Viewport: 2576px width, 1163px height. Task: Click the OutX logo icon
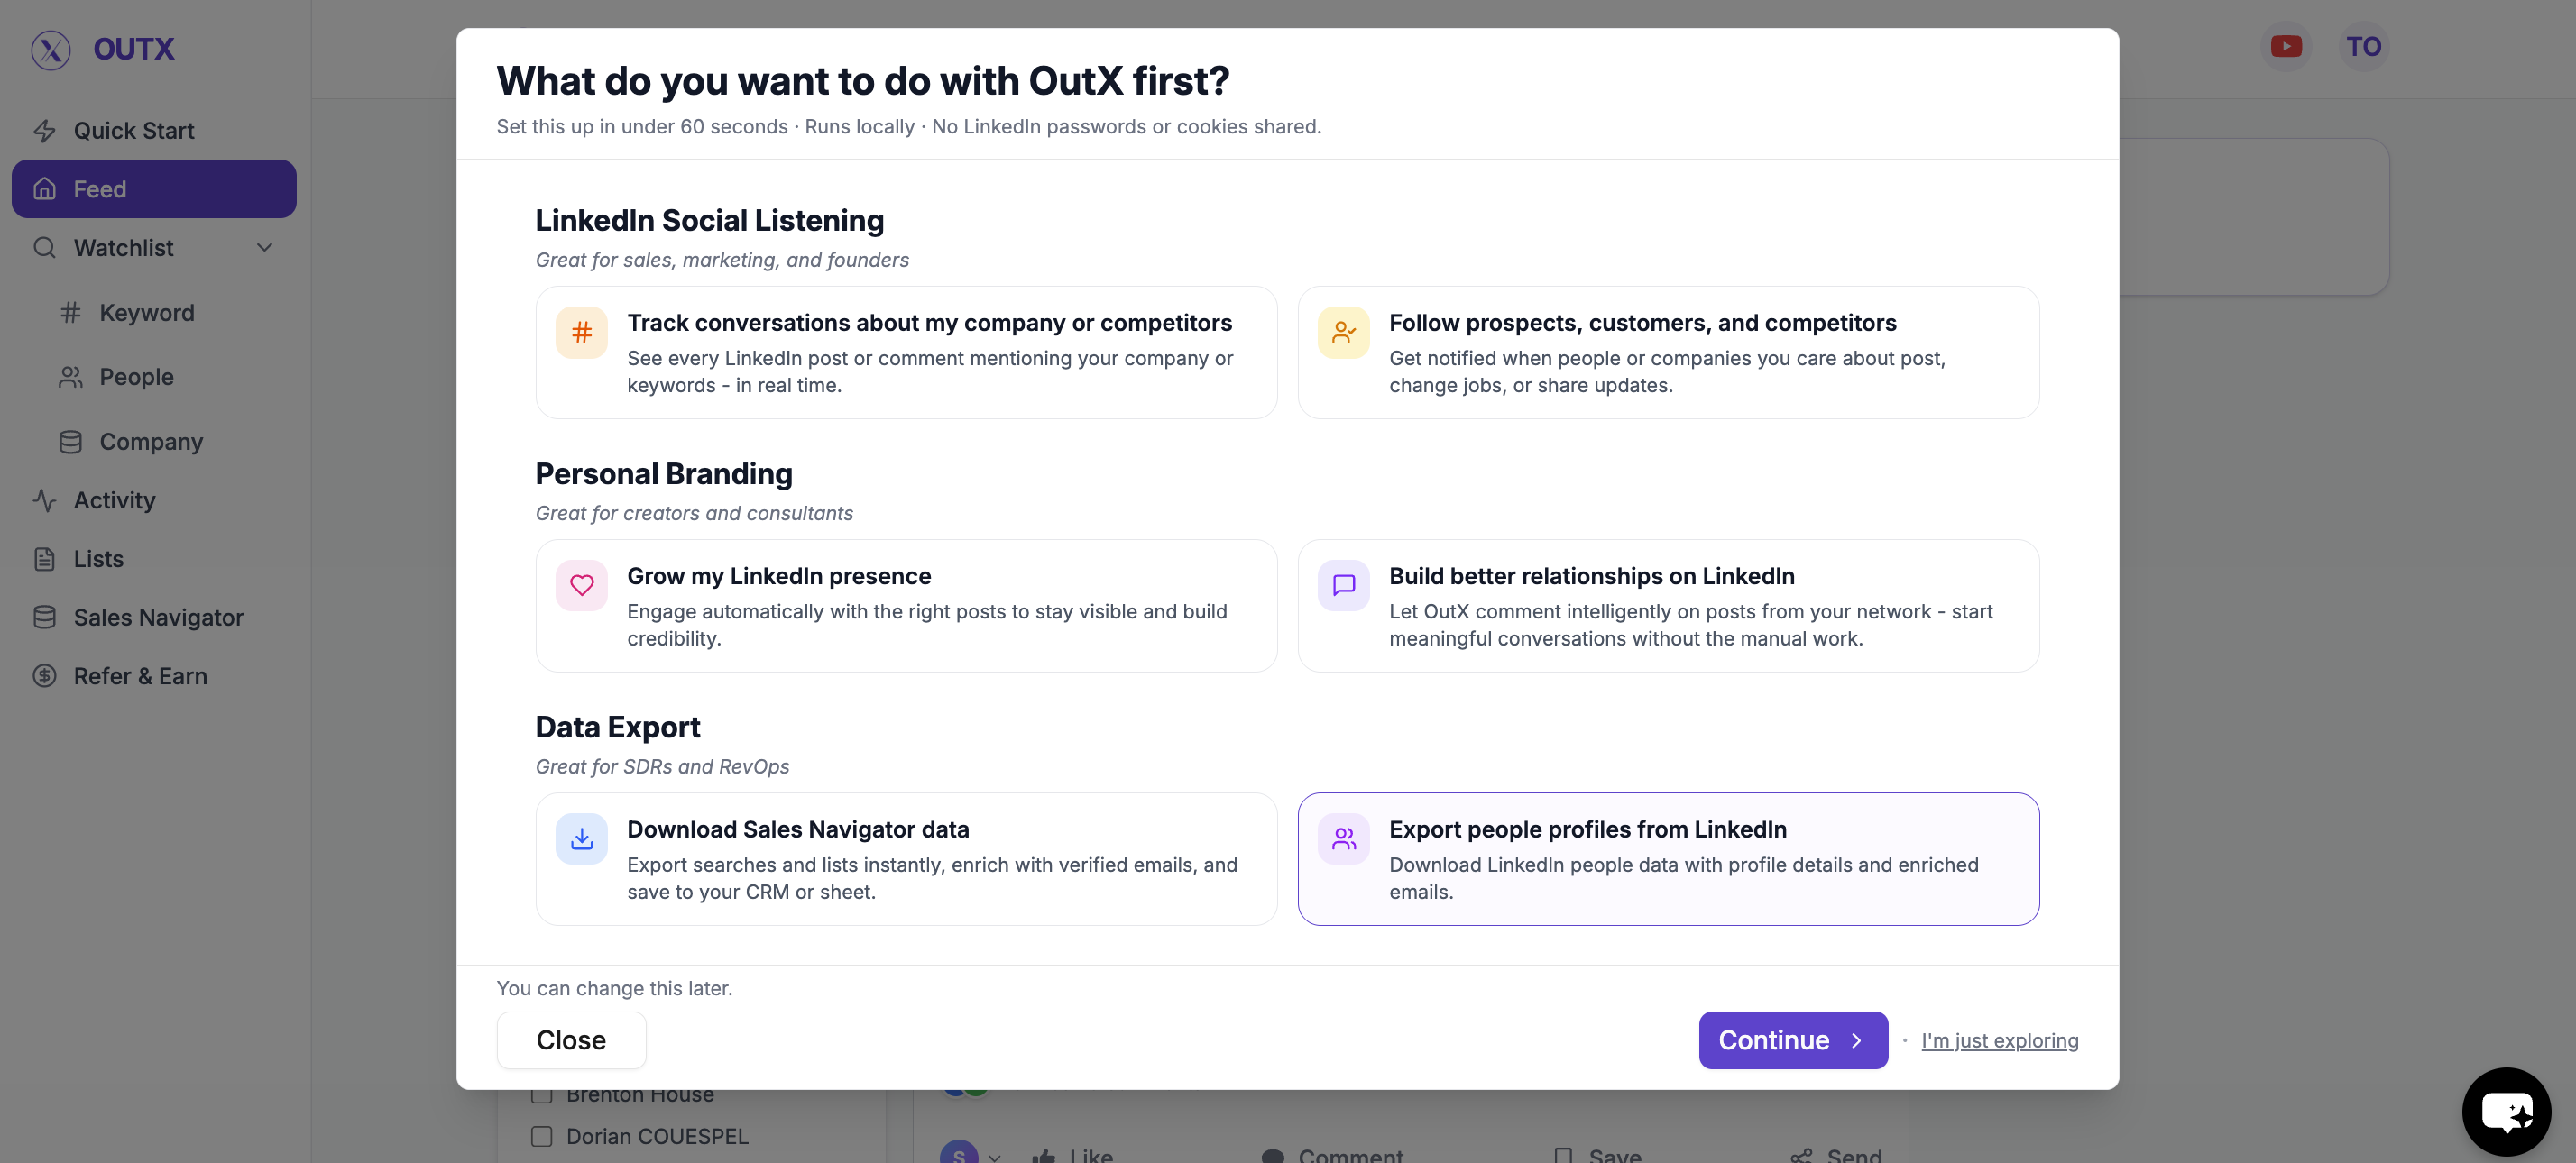50,49
